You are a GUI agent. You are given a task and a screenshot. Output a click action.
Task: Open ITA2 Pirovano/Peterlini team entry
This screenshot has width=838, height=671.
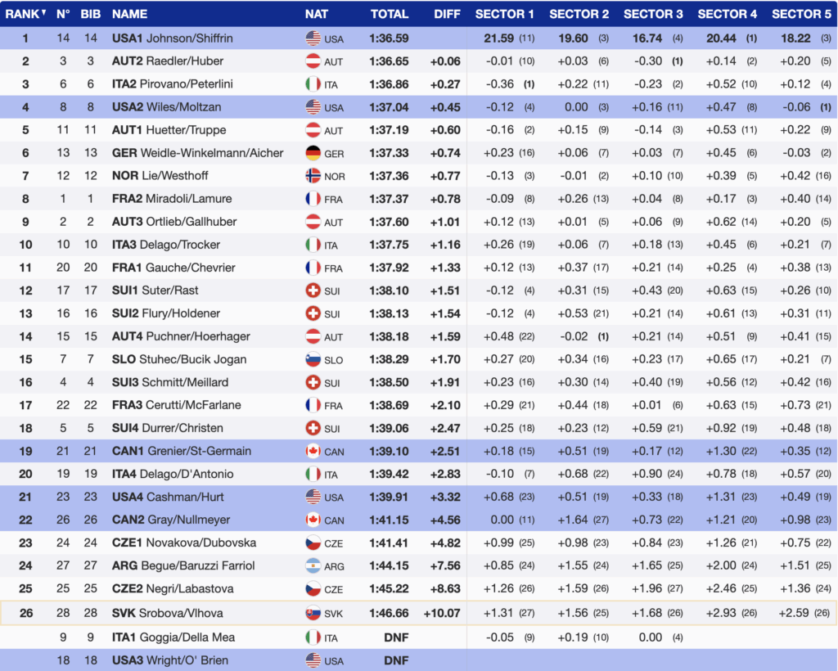tap(173, 84)
